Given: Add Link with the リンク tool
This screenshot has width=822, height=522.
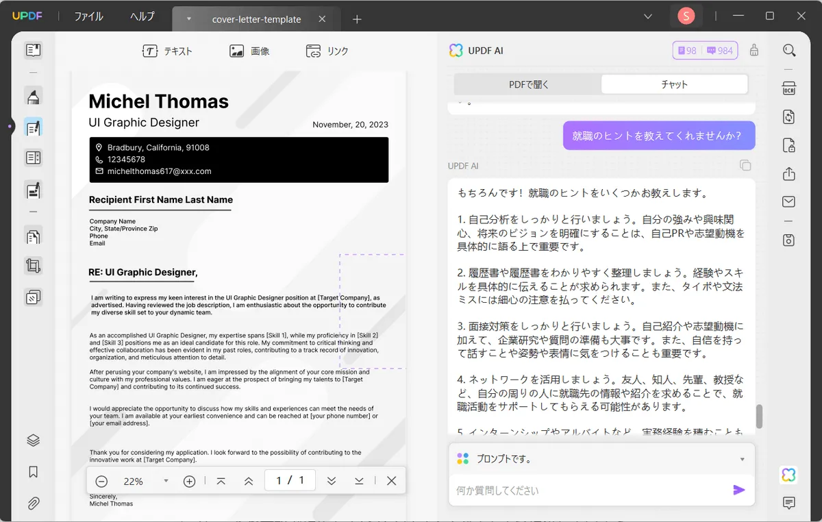Looking at the screenshot, I should 327,51.
